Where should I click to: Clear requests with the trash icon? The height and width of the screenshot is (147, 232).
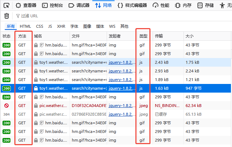[x=6, y=16]
